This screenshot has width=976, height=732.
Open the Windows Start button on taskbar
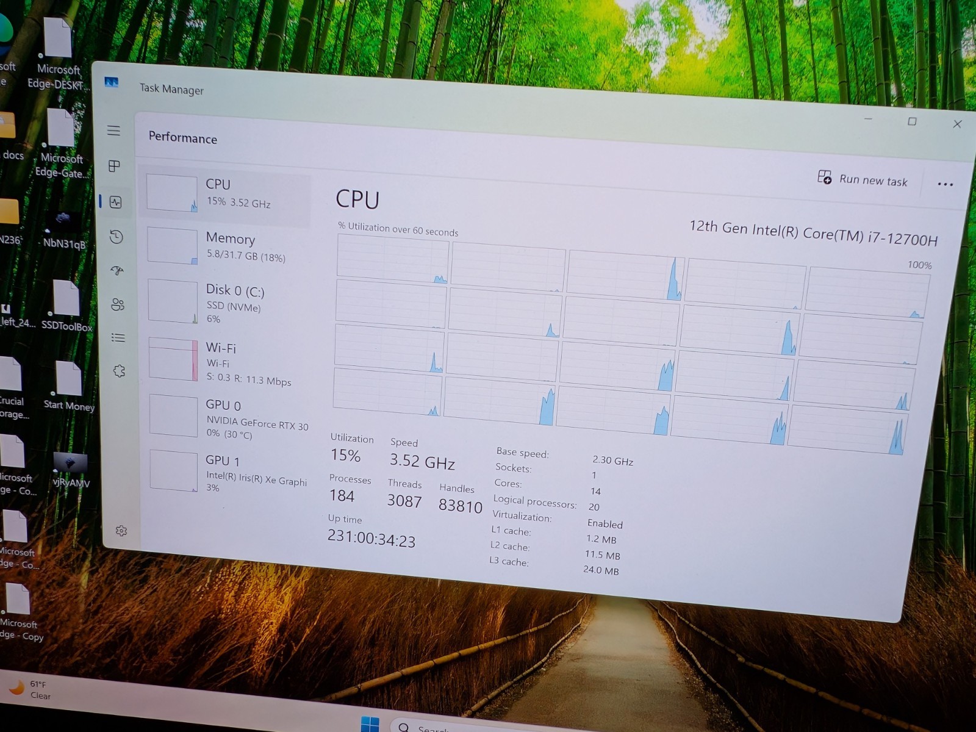click(x=370, y=724)
